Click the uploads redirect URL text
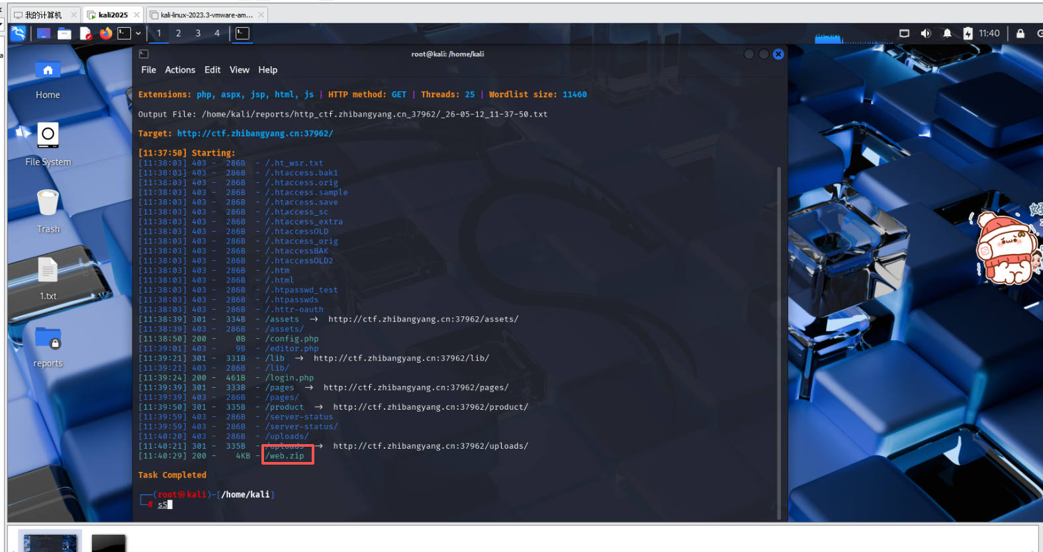 click(431, 445)
